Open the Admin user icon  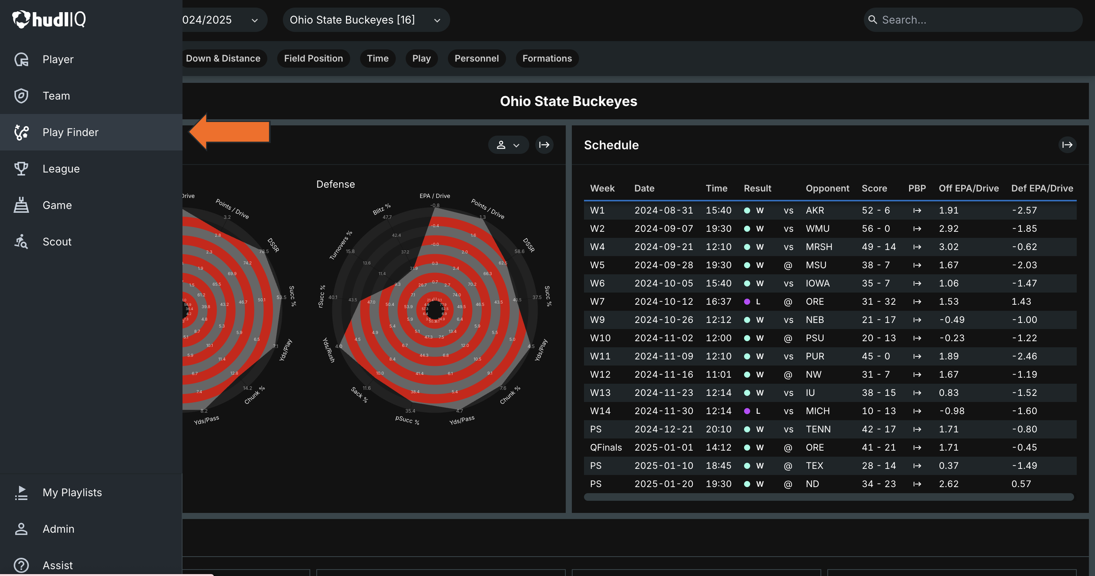[x=21, y=529]
